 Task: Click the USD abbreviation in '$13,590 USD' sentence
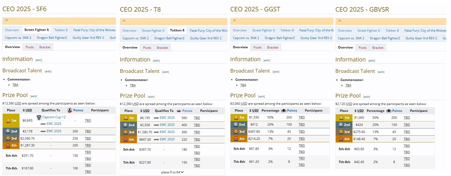[x=18, y=103]
